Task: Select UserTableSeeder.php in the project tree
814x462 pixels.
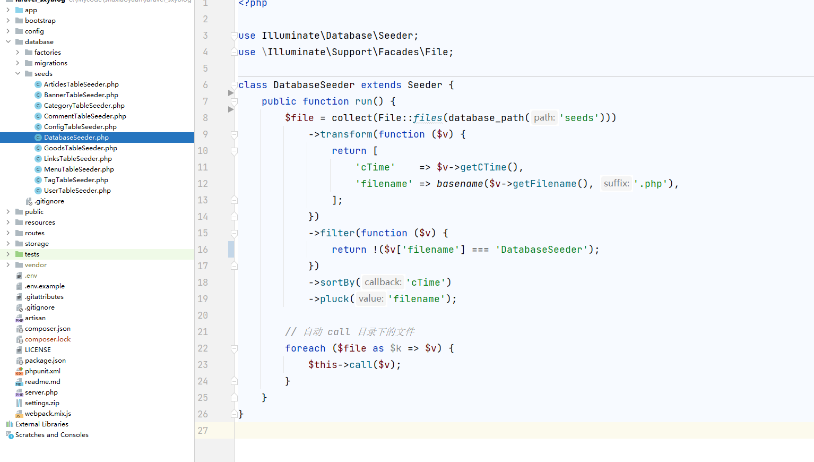Action: pyautogui.click(x=97, y=191)
